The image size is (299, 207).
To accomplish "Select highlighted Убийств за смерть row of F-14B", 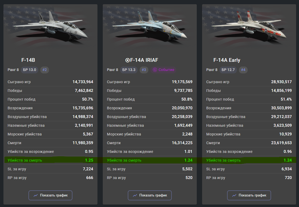I will coord(50,160).
